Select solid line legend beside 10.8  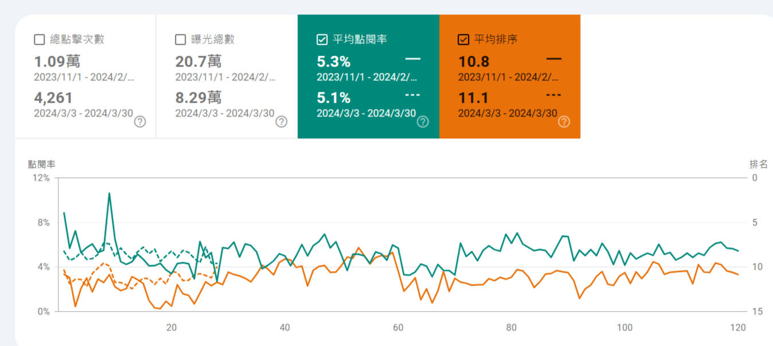pos(553,59)
